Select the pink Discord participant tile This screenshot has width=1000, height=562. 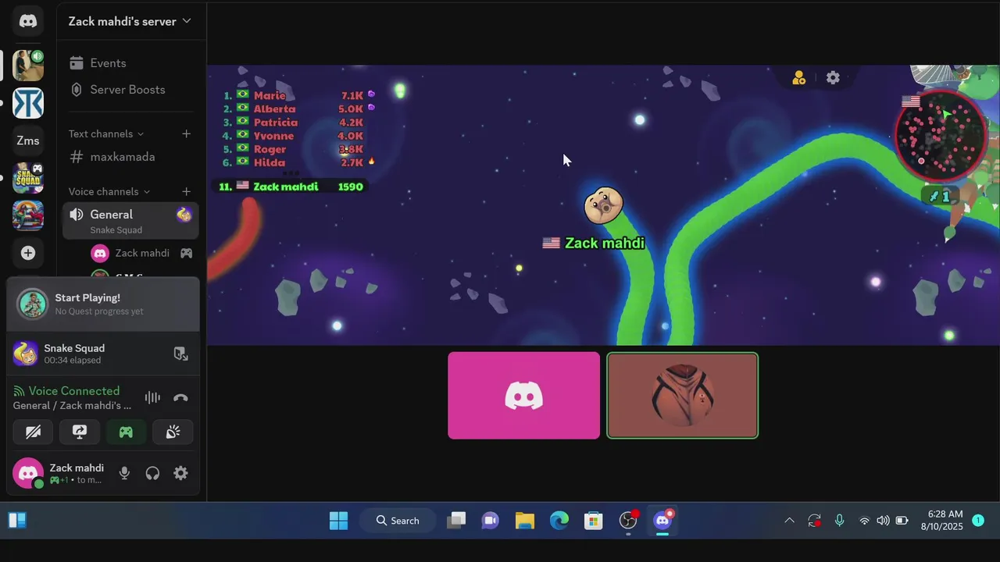pyautogui.click(x=523, y=396)
